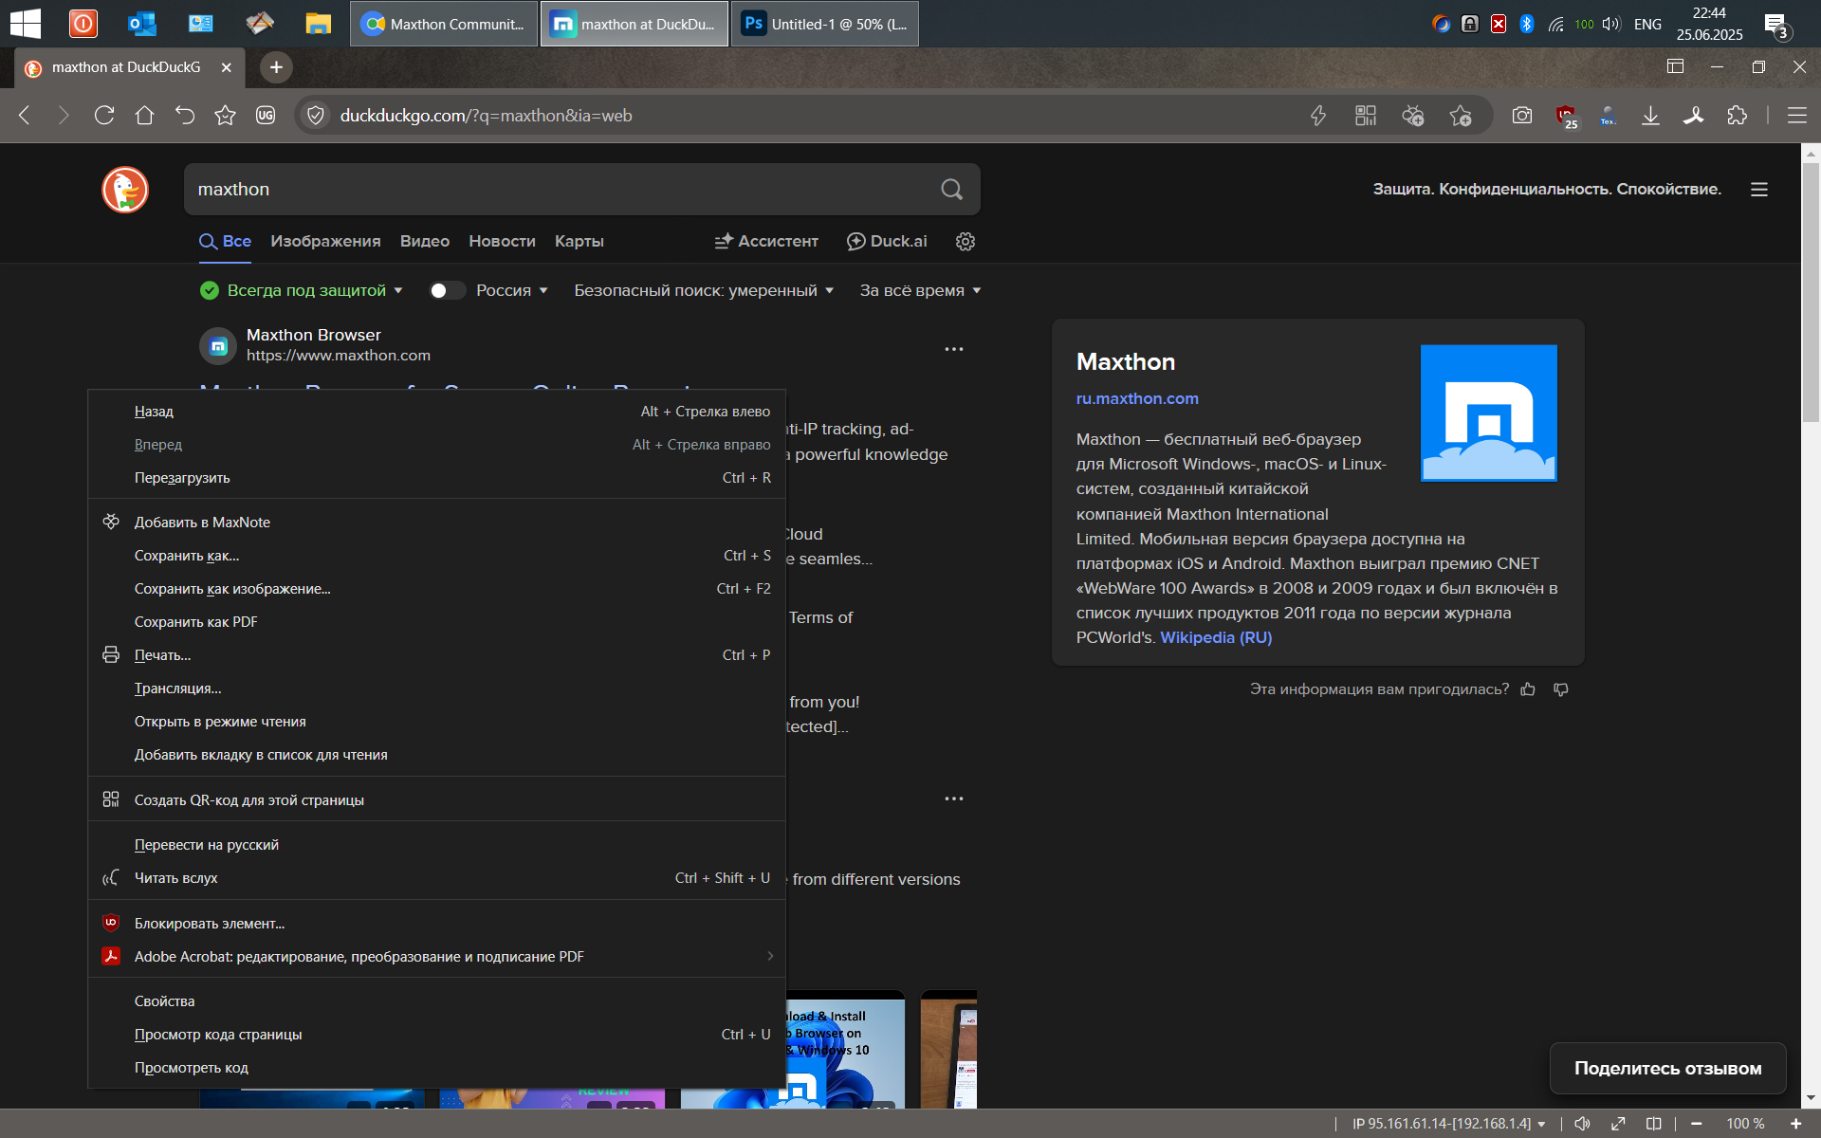The height and width of the screenshot is (1138, 1821).
Task: Switch to the Новости search tab
Action: (x=502, y=242)
